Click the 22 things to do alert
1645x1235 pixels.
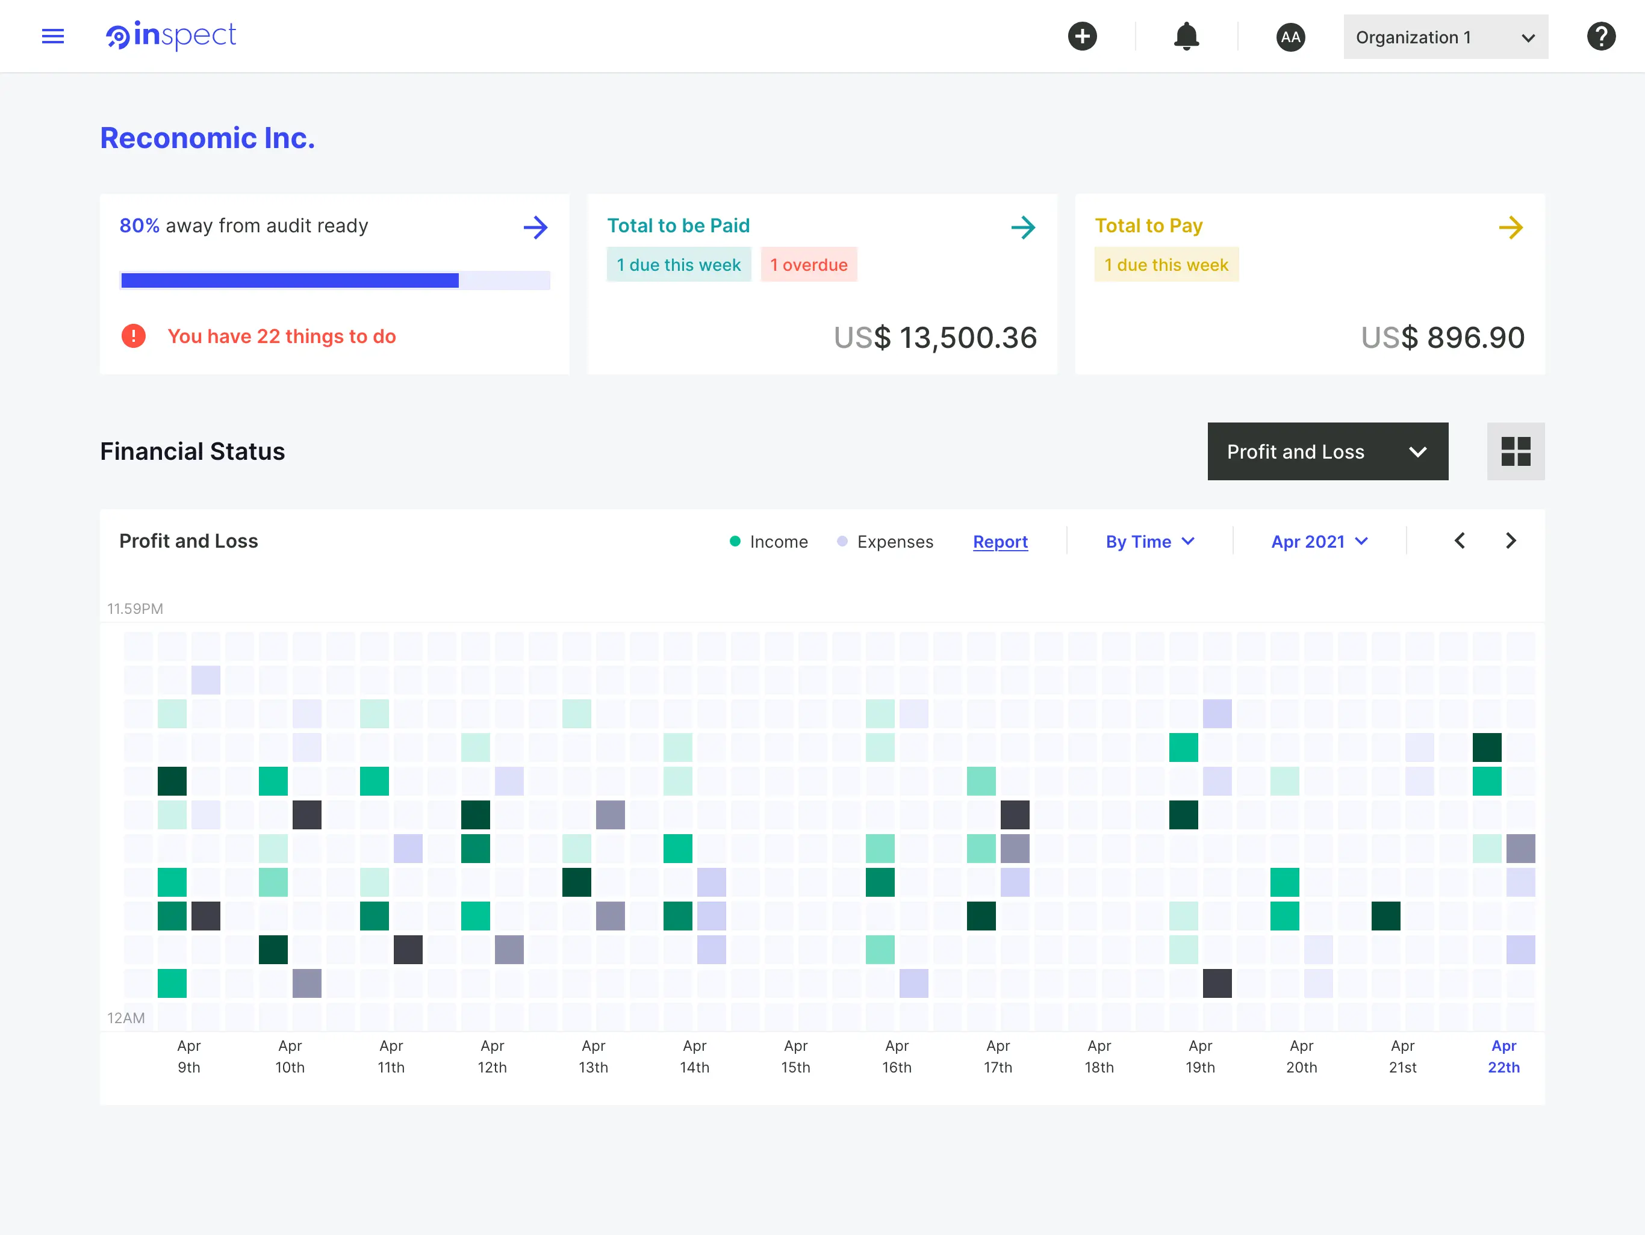coord(281,336)
